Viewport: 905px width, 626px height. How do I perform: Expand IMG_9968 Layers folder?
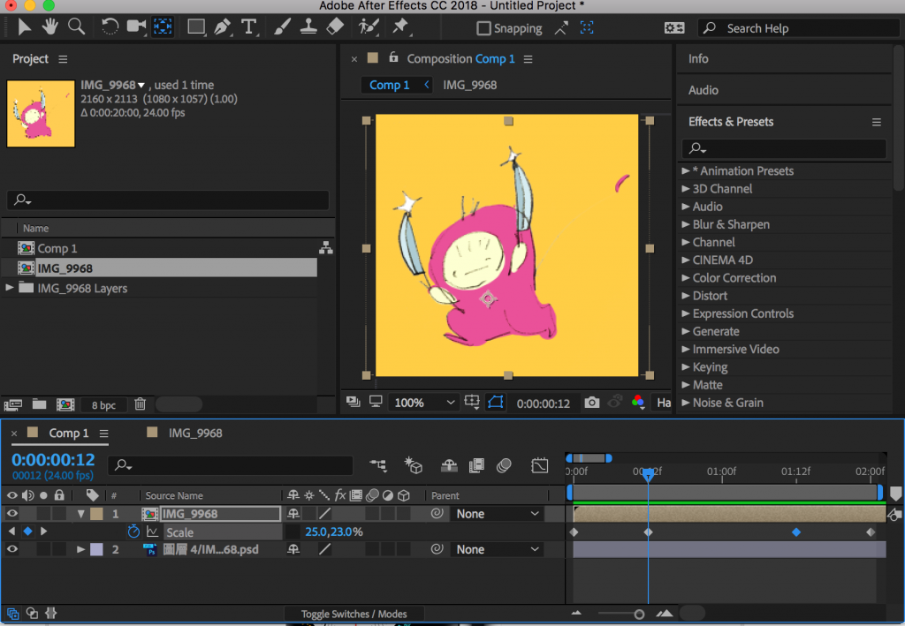(10, 288)
